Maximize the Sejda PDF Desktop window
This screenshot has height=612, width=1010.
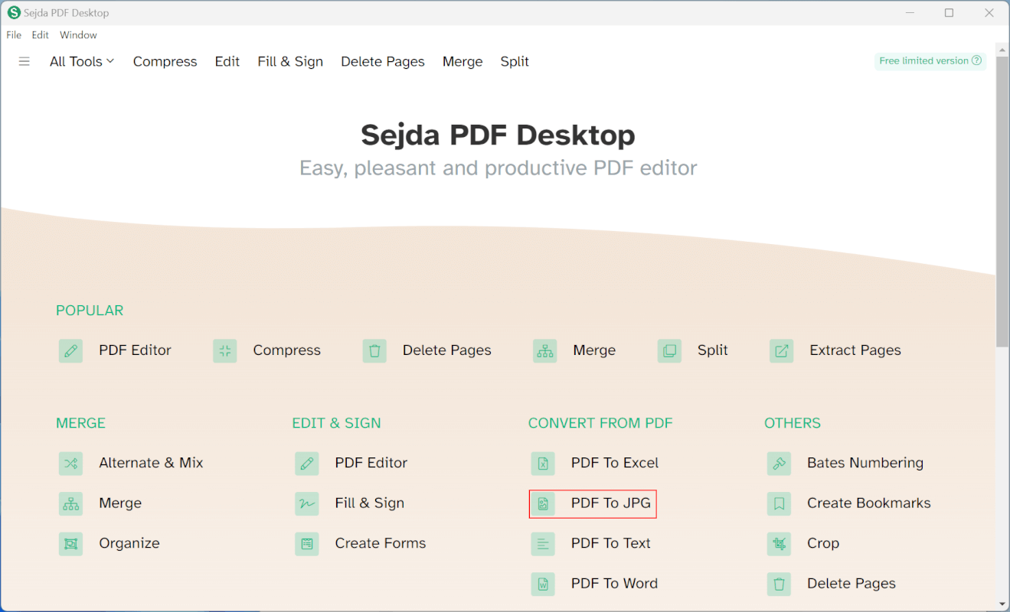pos(950,12)
